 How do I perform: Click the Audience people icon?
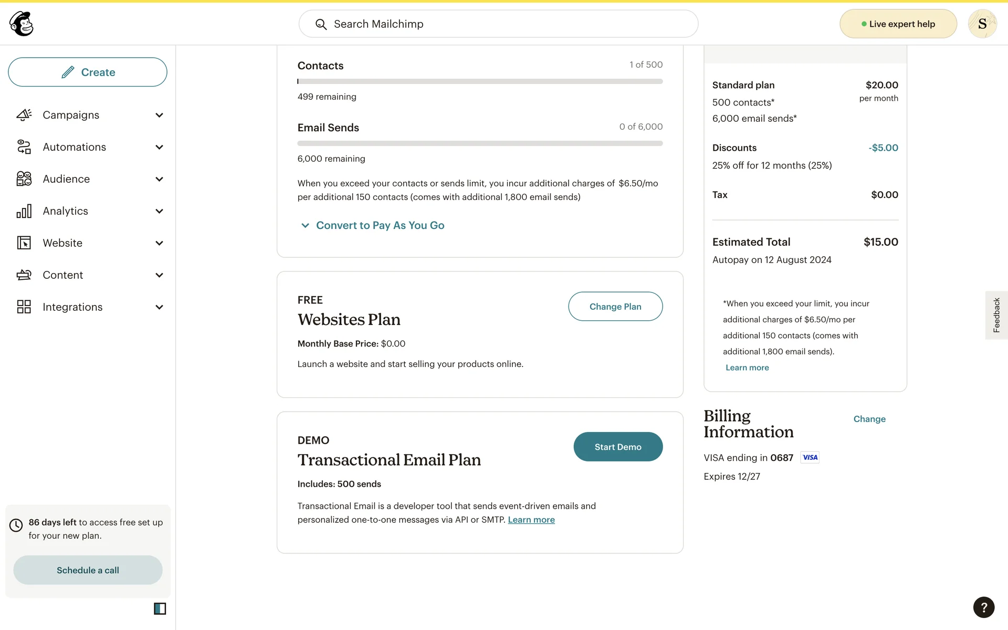pyautogui.click(x=24, y=179)
